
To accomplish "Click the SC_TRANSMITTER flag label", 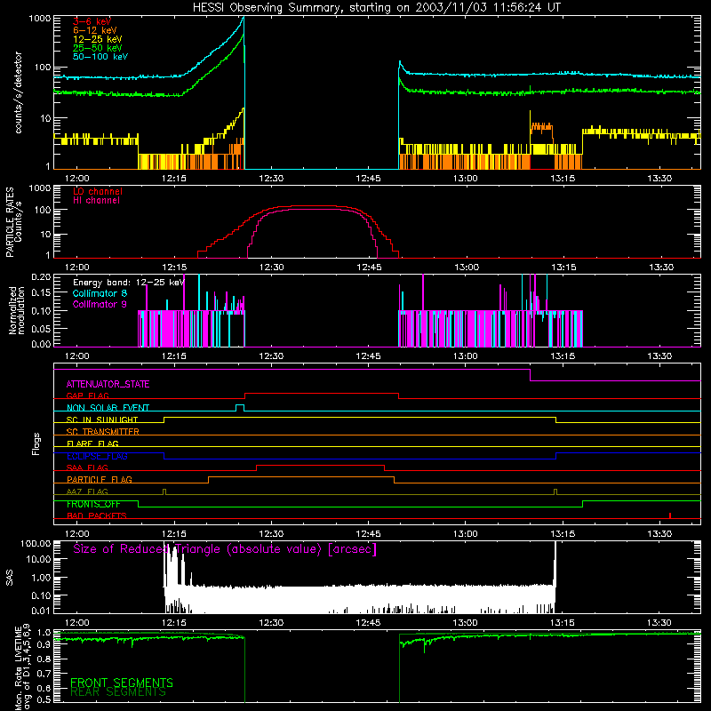I will [102, 432].
